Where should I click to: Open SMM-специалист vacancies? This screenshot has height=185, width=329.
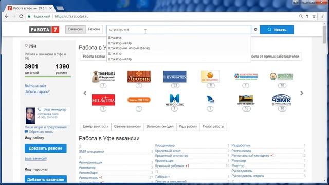click(x=92, y=152)
